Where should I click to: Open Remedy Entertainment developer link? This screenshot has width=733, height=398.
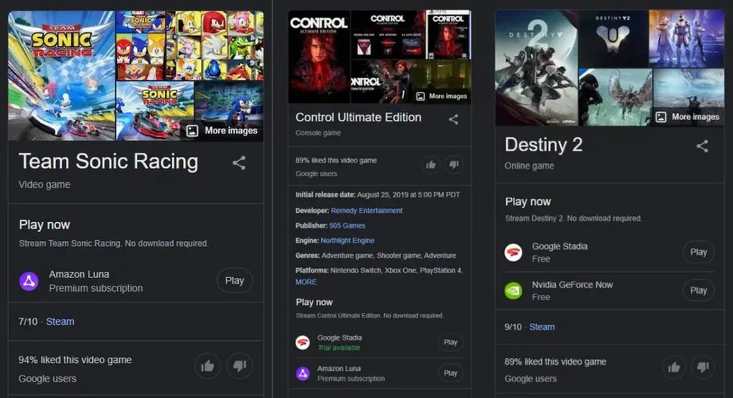[x=366, y=211]
